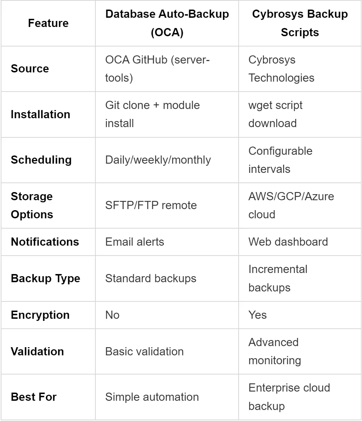Click the Storage Options row label

point(32,205)
